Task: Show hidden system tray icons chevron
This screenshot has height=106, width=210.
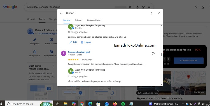Action: (183, 104)
